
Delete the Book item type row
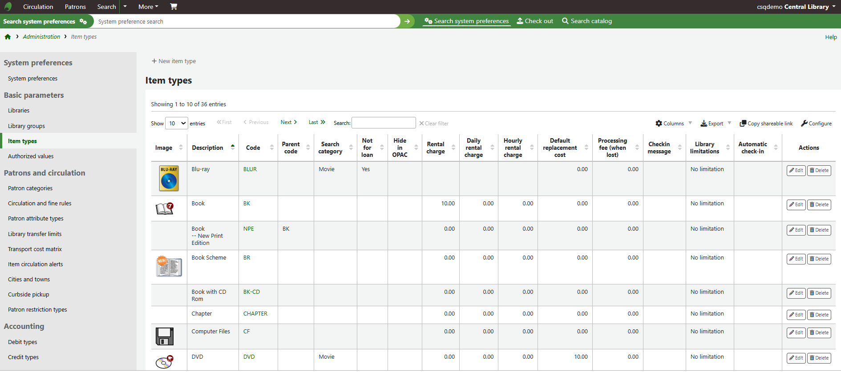[819, 204]
